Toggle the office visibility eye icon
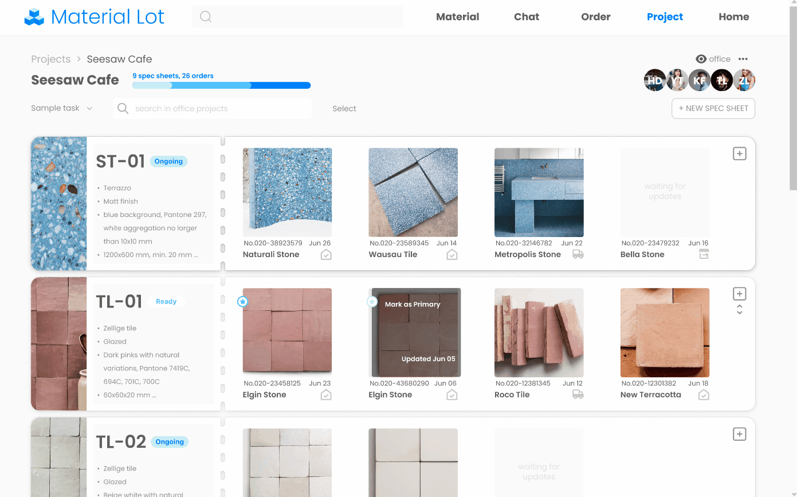 [701, 59]
